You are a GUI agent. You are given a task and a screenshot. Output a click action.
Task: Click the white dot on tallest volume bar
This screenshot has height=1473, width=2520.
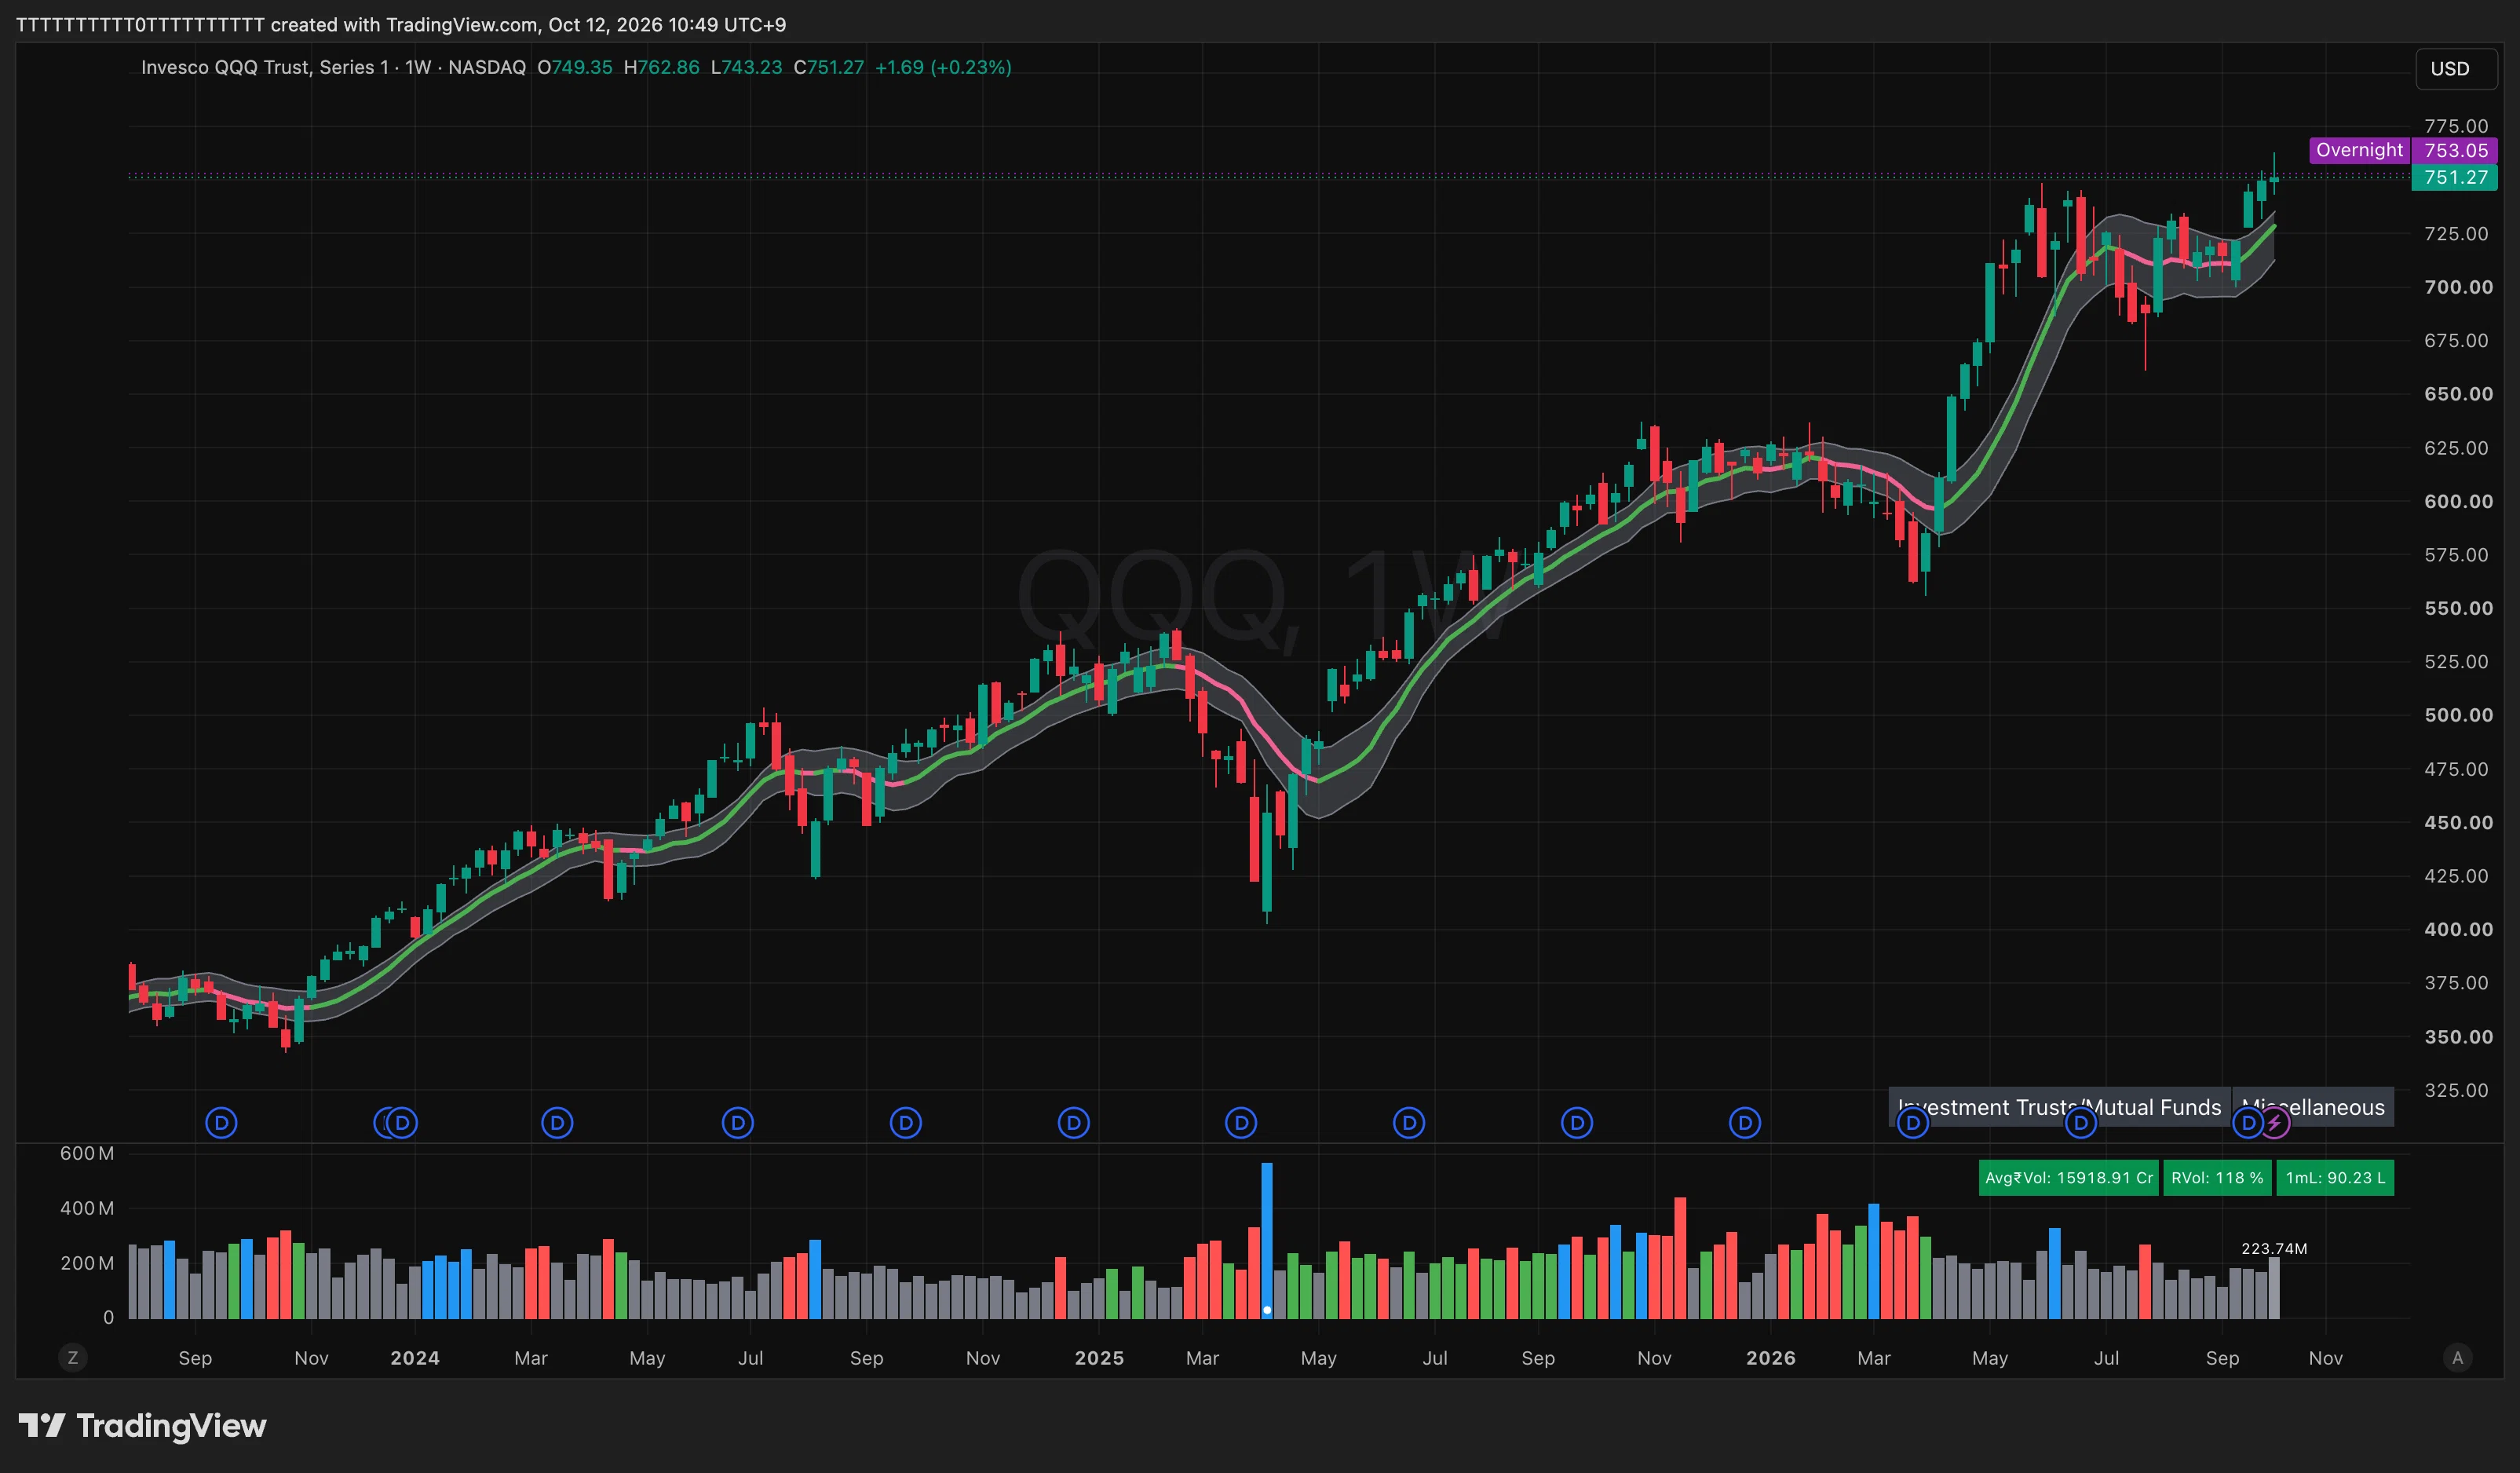point(1267,1310)
